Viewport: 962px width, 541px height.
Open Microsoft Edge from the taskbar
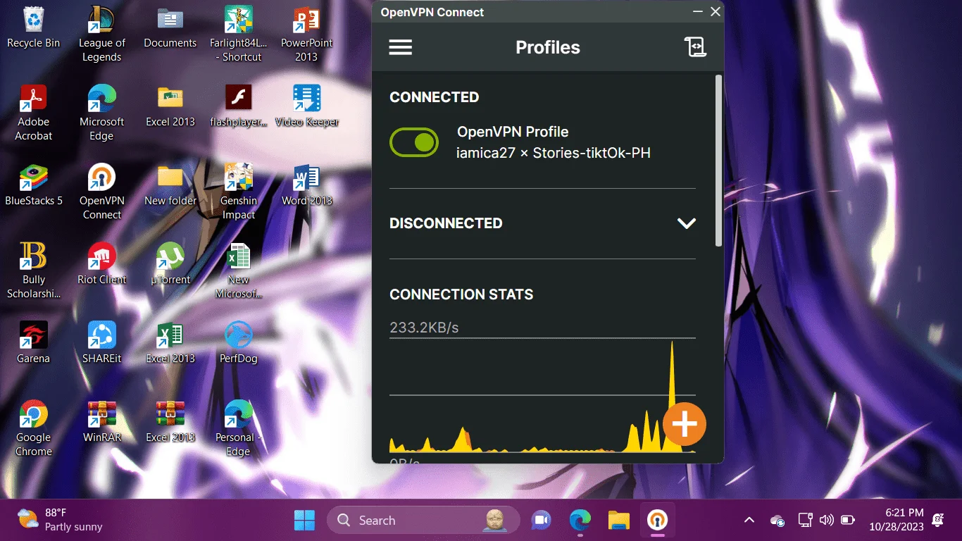click(580, 521)
